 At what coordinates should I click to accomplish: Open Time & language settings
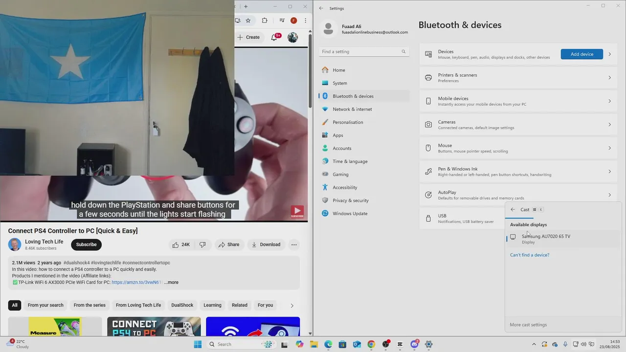click(x=364, y=161)
